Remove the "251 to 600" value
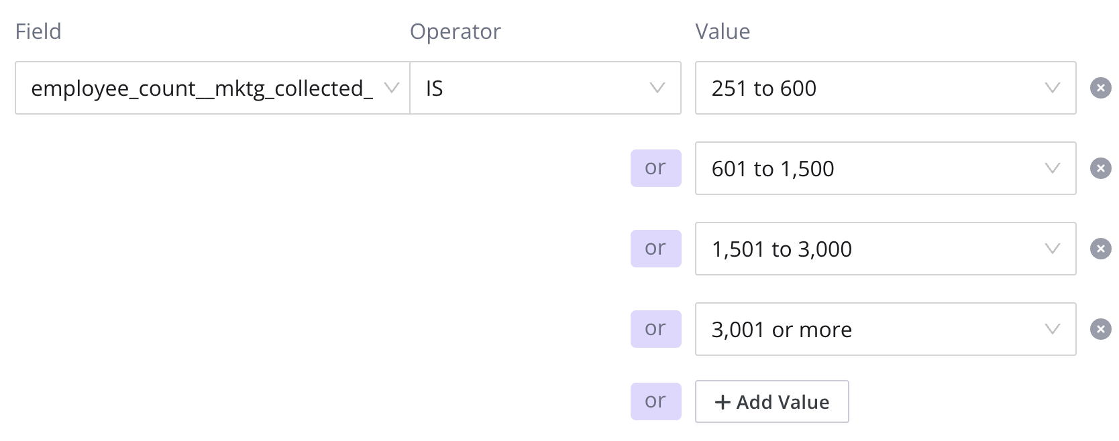The image size is (1119, 441). click(1100, 88)
